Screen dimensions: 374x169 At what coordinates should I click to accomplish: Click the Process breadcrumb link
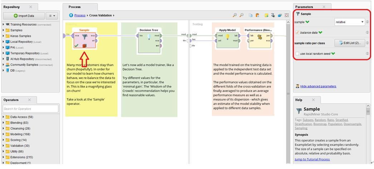point(80,15)
